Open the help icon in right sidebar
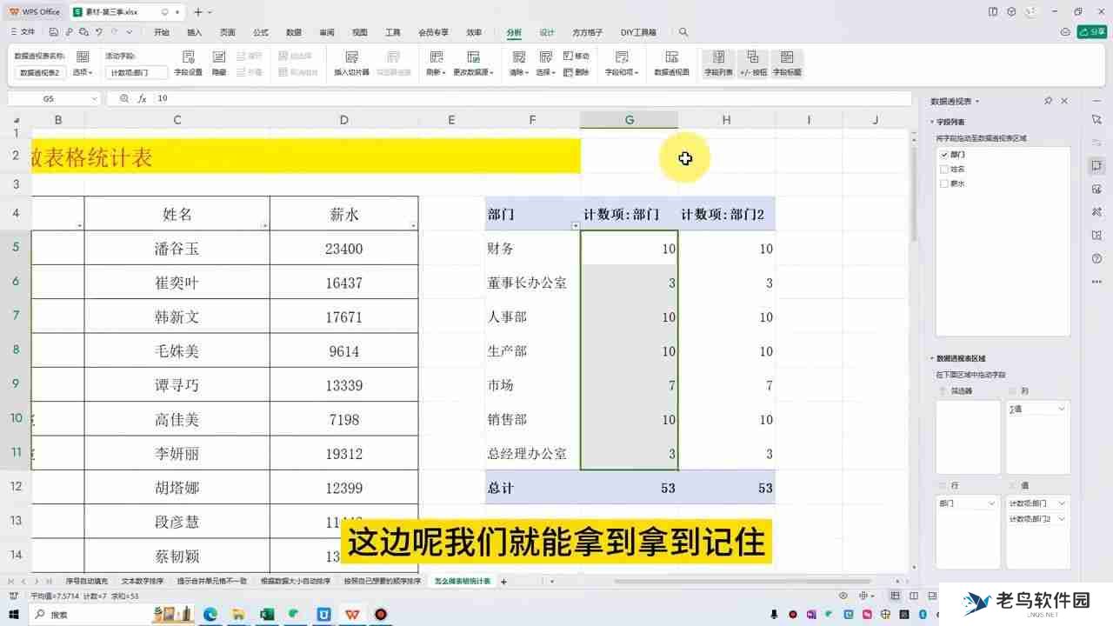Viewport: 1113px width, 626px height. coord(1096,258)
